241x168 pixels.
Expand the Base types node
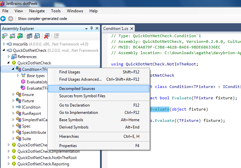coord(18,75)
